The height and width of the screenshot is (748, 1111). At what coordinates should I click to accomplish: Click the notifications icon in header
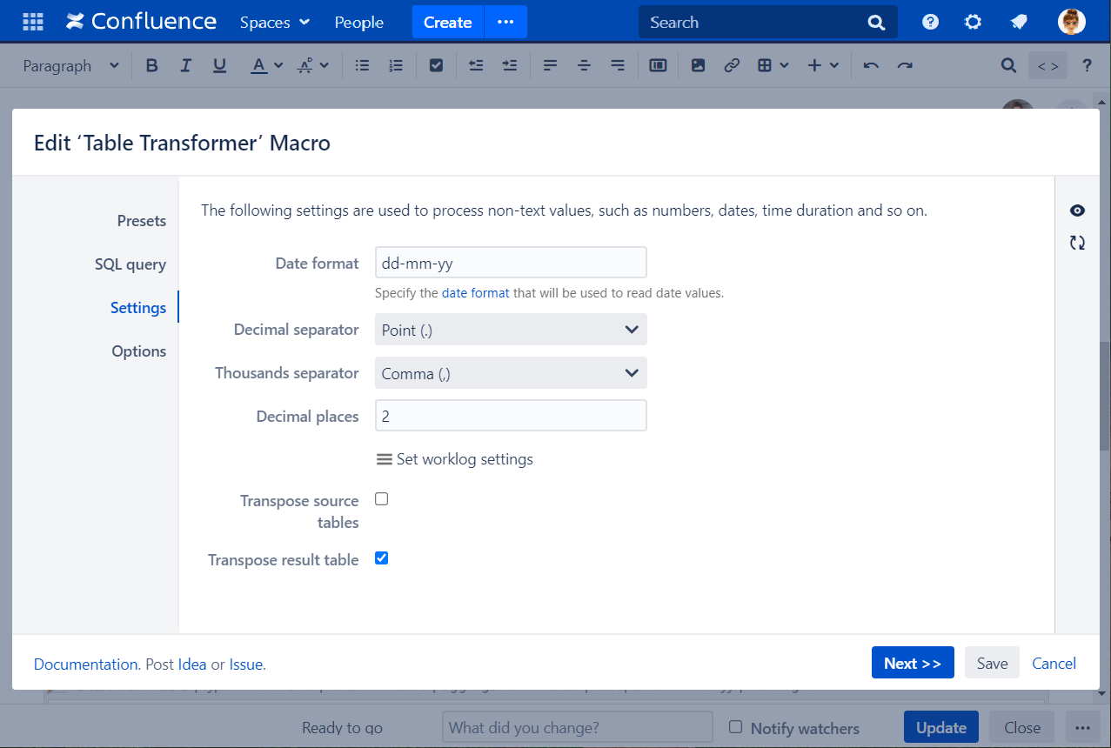1019,22
